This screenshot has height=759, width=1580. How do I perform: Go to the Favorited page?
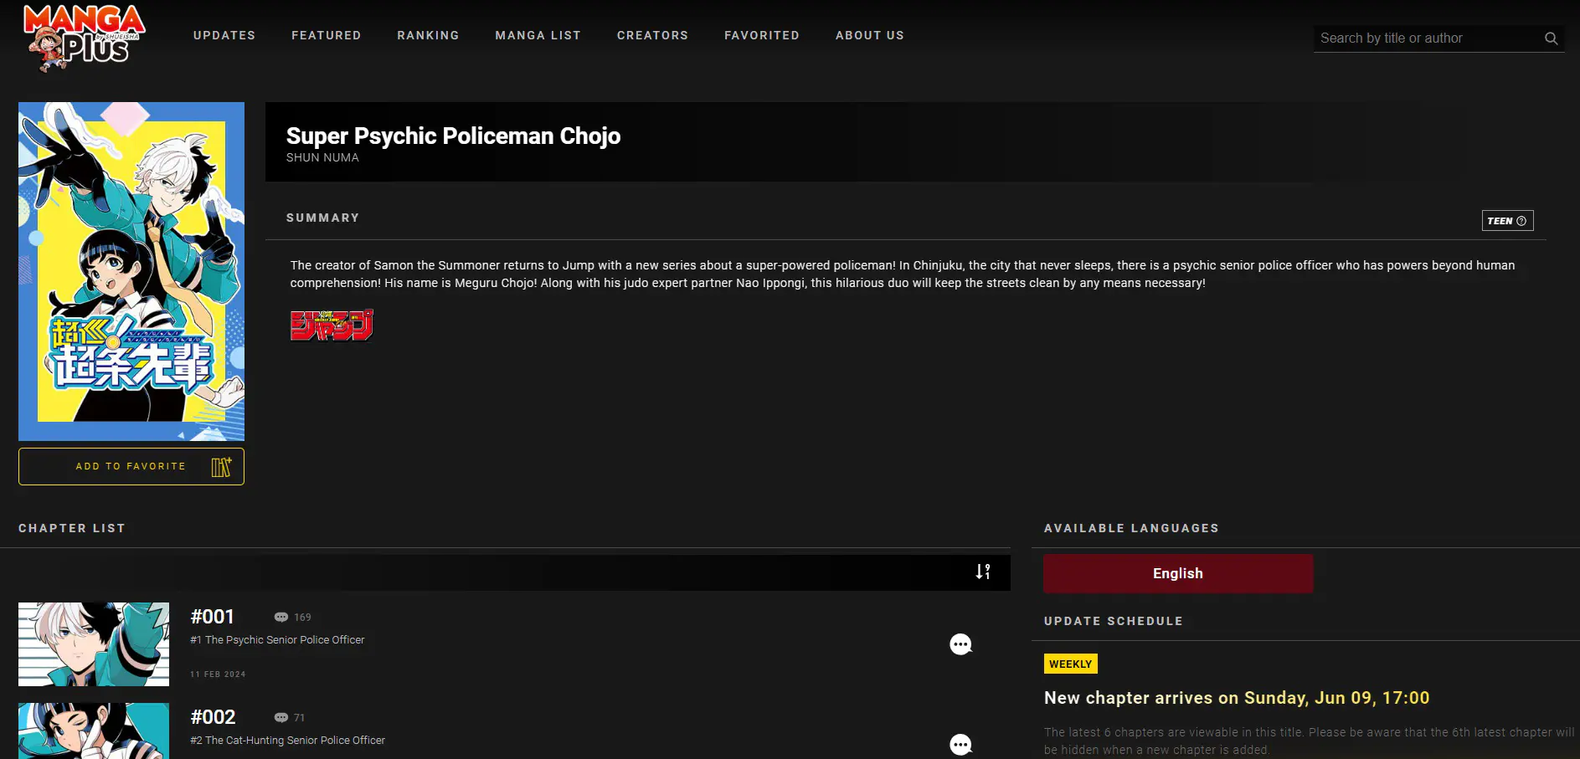pyautogui.click(x=762, y=35)
